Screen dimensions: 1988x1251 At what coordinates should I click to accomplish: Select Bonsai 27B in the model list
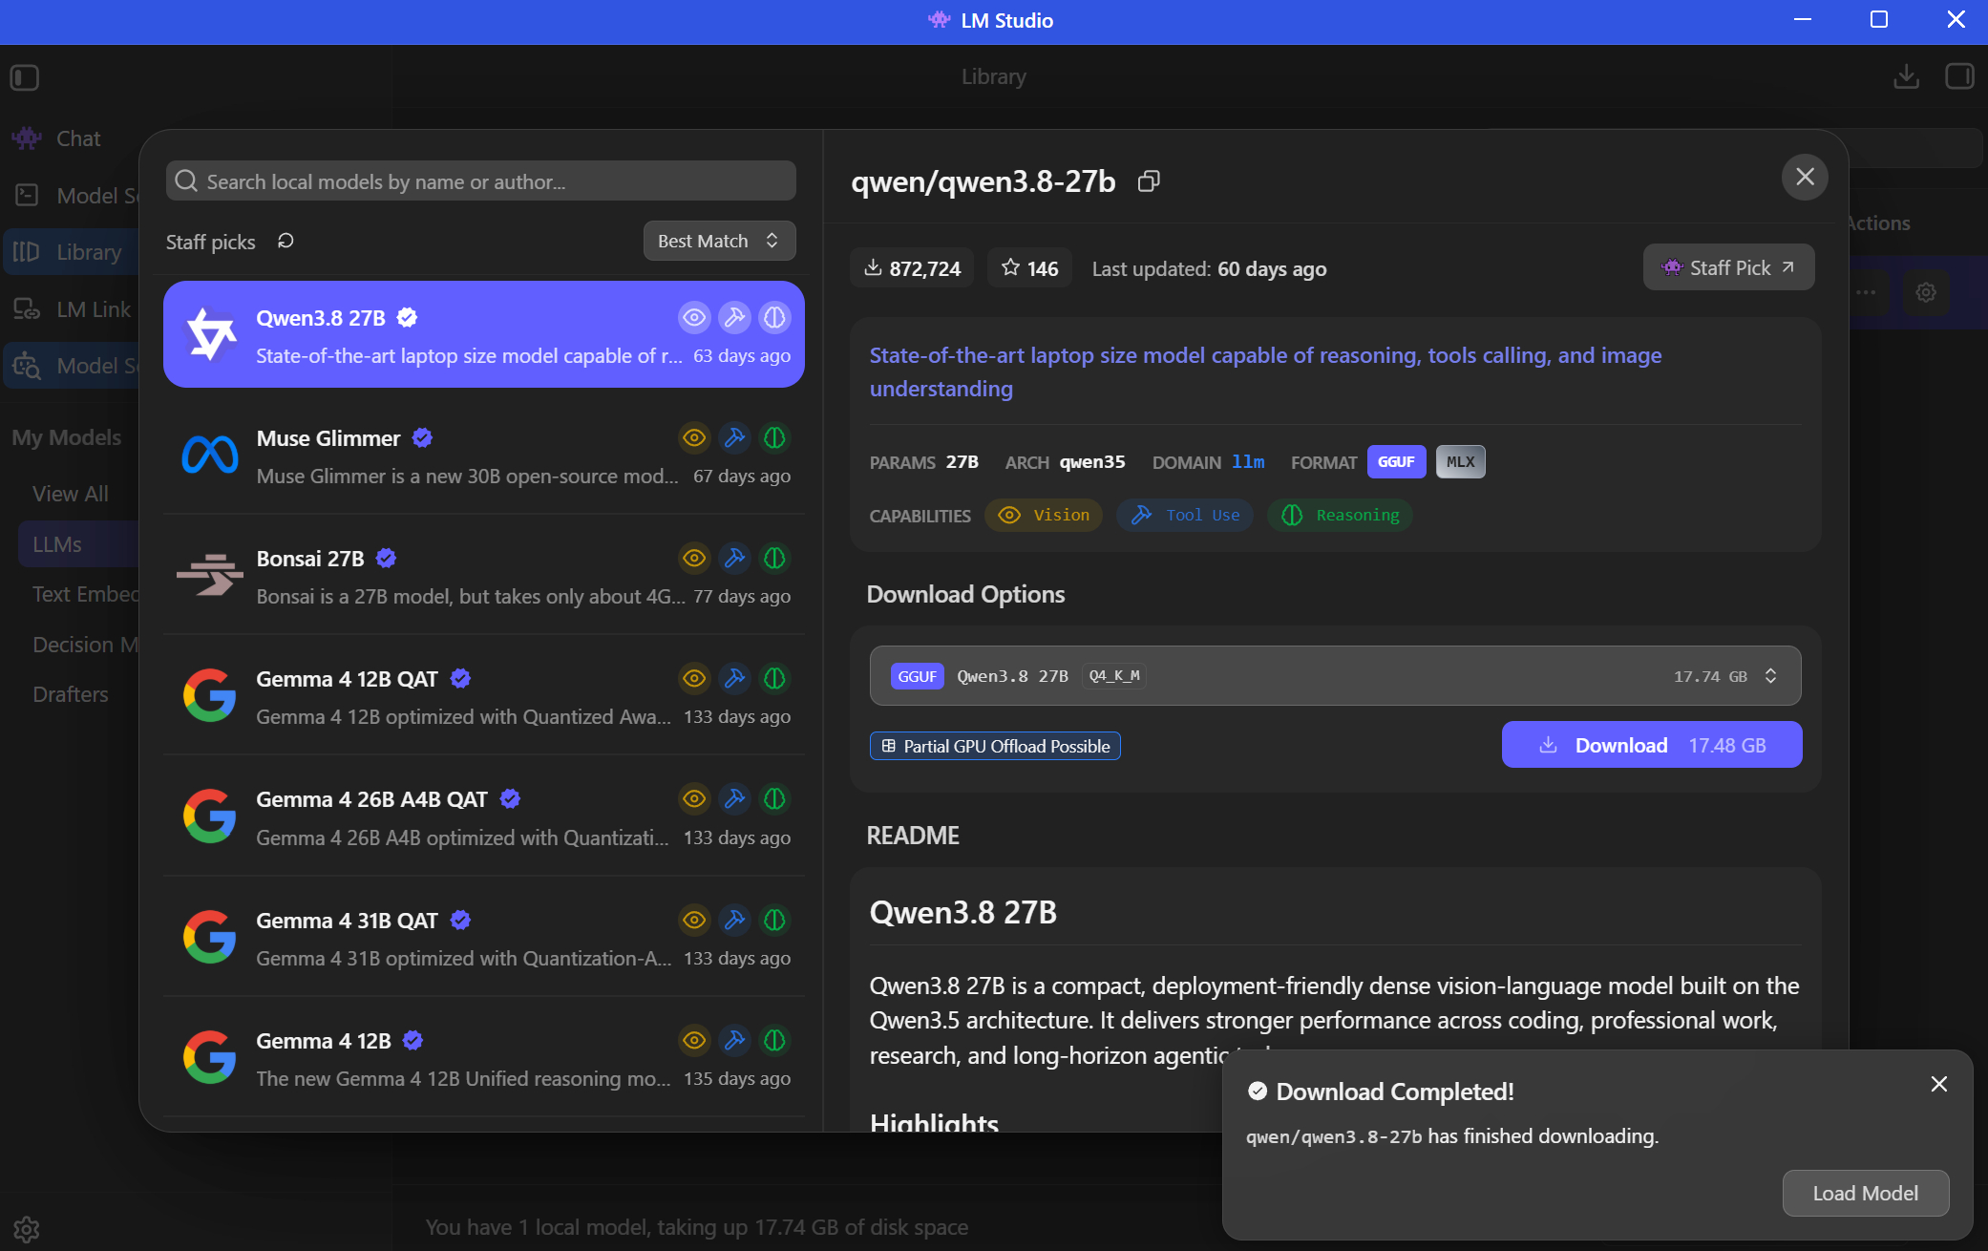(483, 576)
